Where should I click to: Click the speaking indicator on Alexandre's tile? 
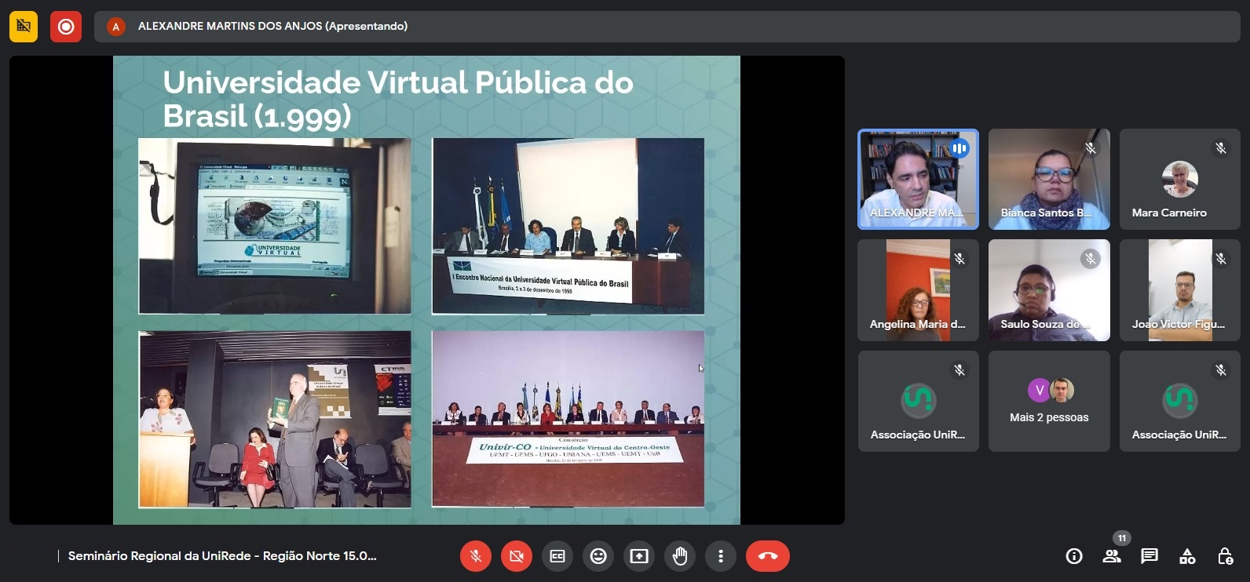(959, 148)
